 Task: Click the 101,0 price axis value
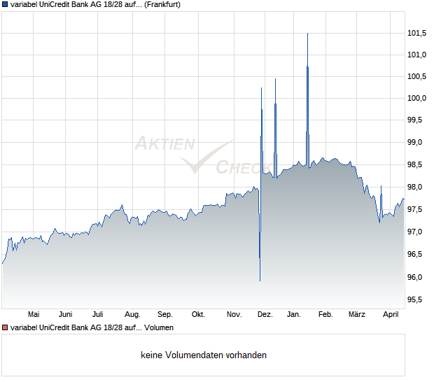(x=416, y=55)
